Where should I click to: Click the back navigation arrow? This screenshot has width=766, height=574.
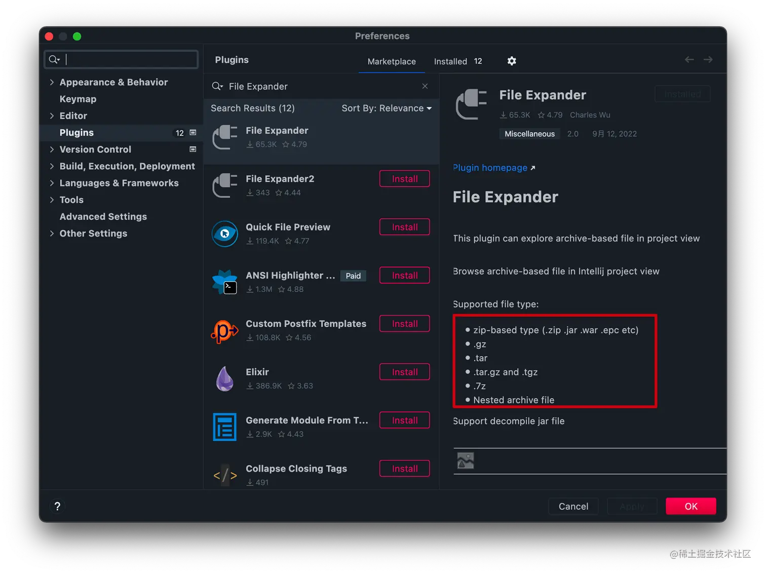[x=689, y=60]
